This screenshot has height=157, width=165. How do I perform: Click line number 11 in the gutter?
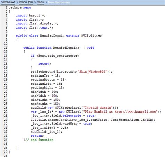point(6,48)
